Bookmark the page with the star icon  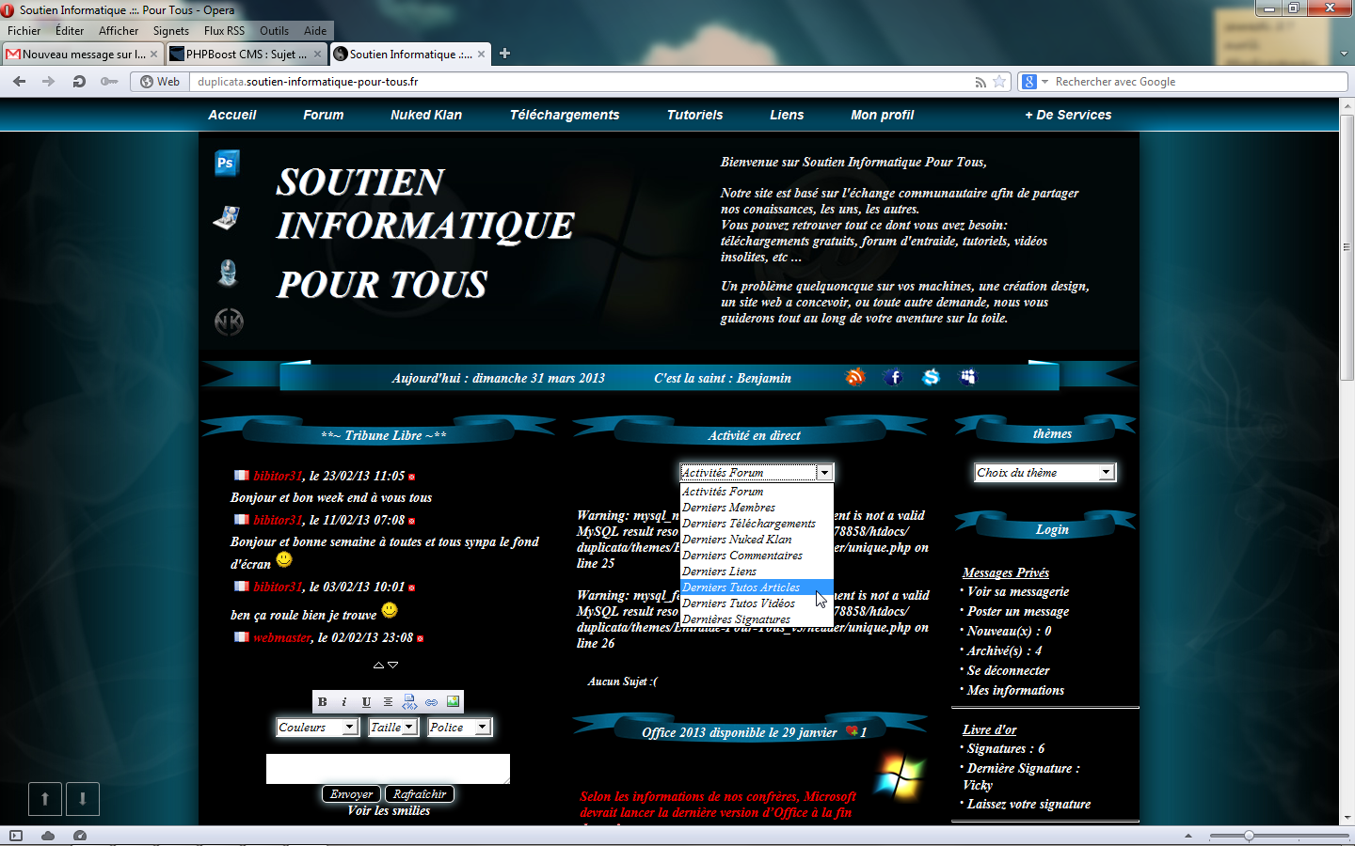point(999,82)
